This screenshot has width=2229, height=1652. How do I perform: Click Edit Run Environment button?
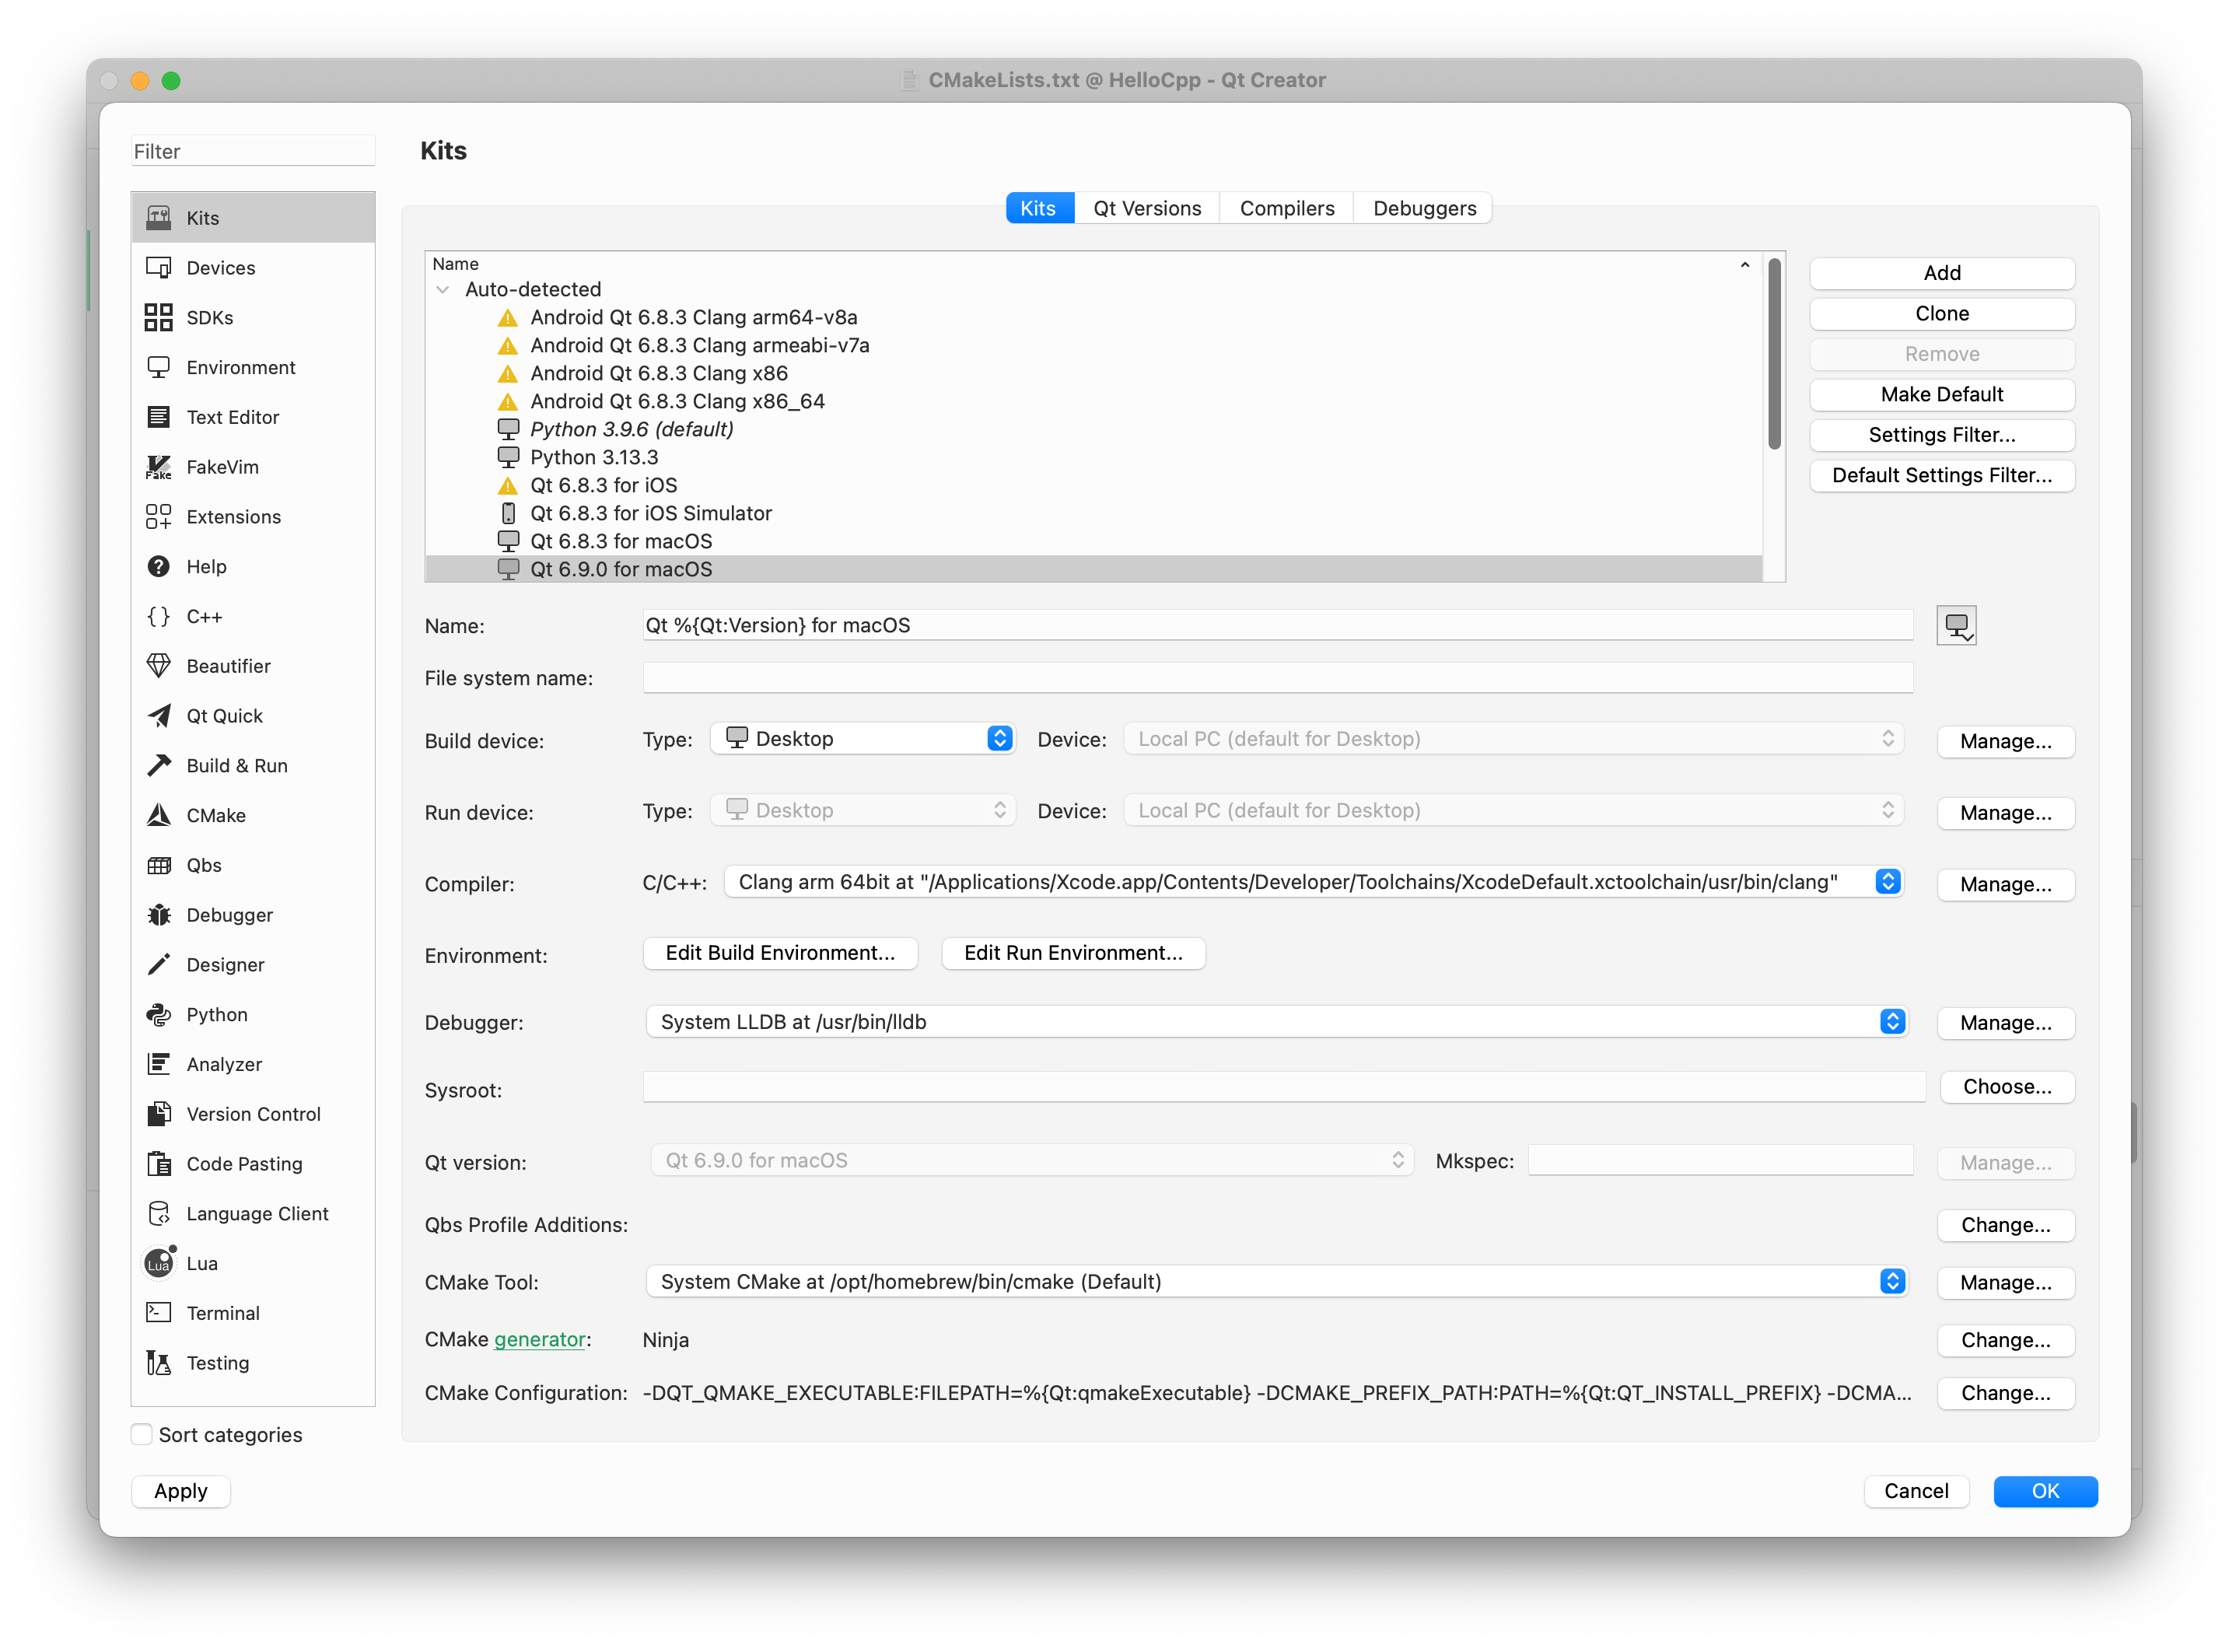tap(1073, 953)
